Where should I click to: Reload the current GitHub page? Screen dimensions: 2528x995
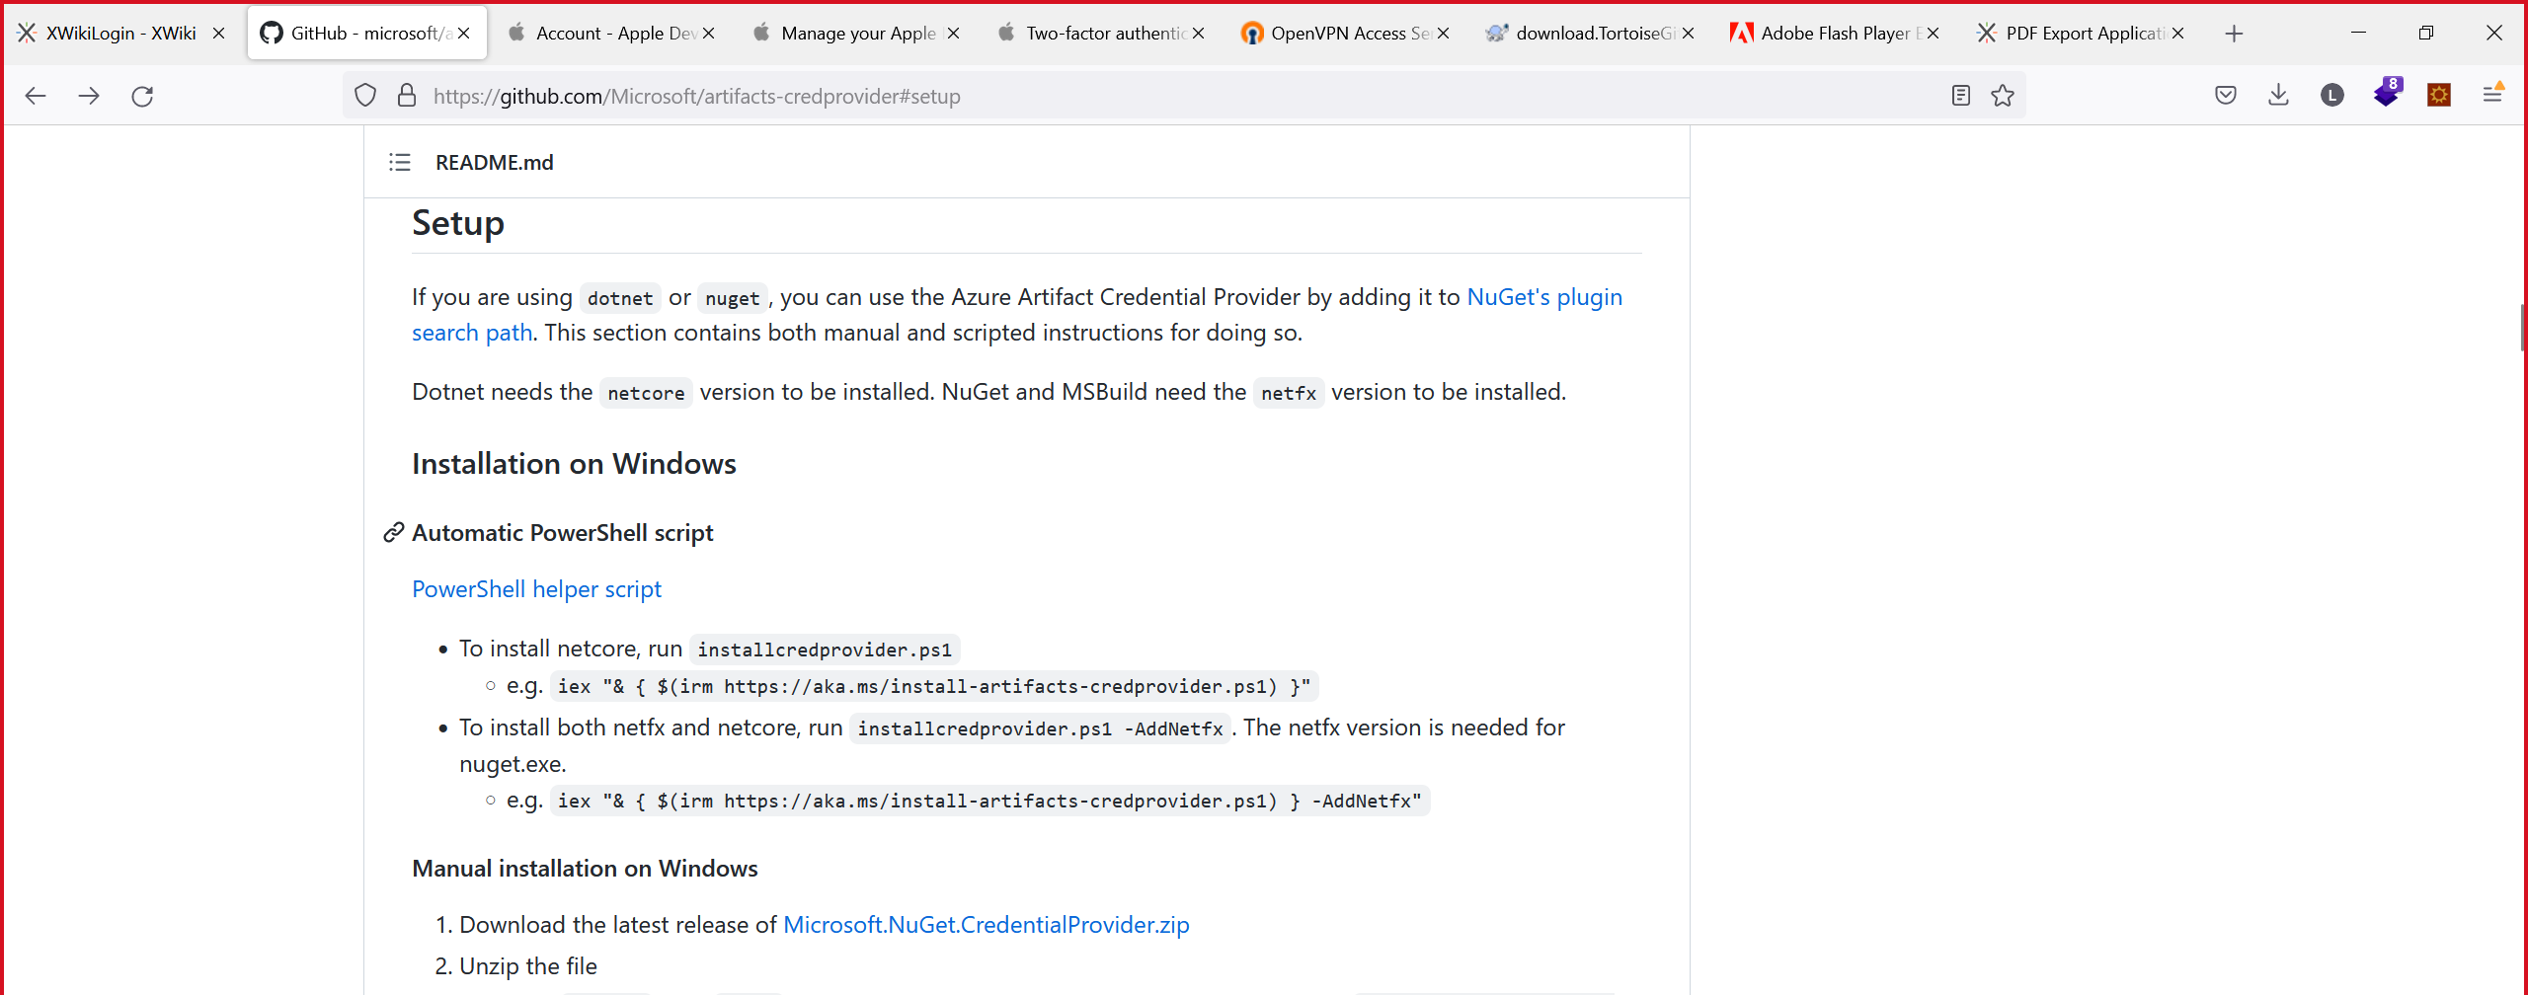142,96
